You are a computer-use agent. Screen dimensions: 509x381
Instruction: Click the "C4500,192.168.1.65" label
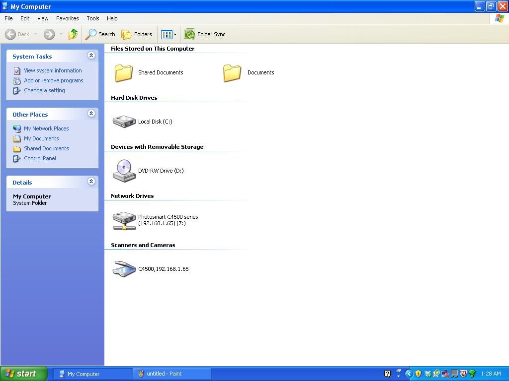coord(163,269)
